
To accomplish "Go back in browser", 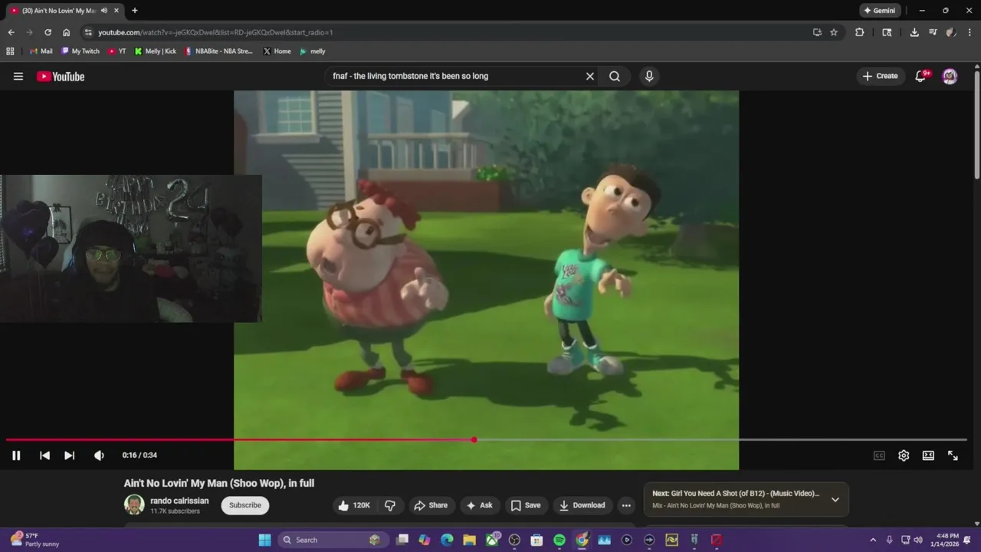I will point(11,32).
